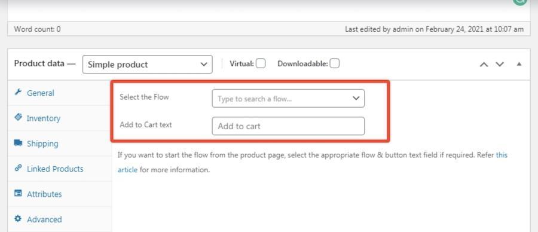Click the wrench icon beside General
This screenshot has height=232, width=538.
click(18, 92)
